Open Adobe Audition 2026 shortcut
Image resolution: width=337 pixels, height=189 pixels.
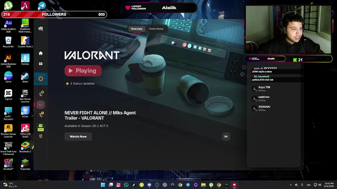8,26
